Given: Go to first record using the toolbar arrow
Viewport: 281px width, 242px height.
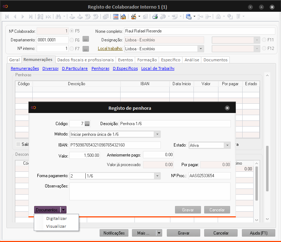Looking at the screenshot, I should [7, 16].
